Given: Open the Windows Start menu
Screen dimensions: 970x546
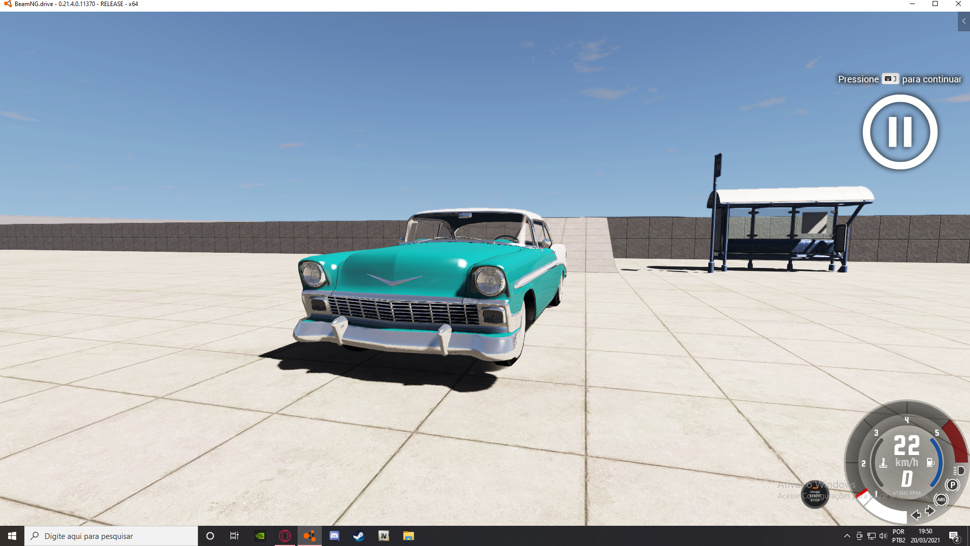Looking at the screenshot, I should pyautogui.click(x=12, y=536).
